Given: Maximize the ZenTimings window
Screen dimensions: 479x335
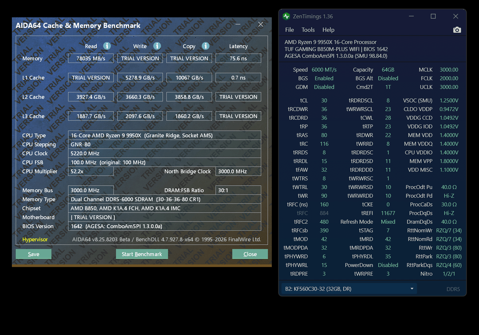Looking at the screenshot, I should click(x=433, y=16).
